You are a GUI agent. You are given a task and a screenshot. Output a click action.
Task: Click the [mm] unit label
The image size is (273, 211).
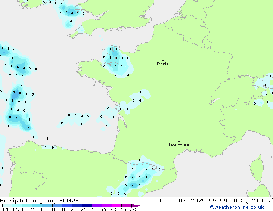click(48, 201)
